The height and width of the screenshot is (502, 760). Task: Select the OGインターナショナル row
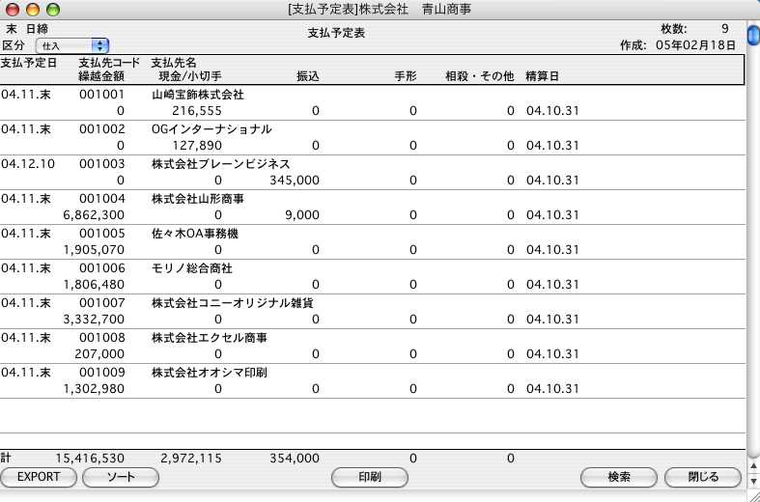click(211, 128)
